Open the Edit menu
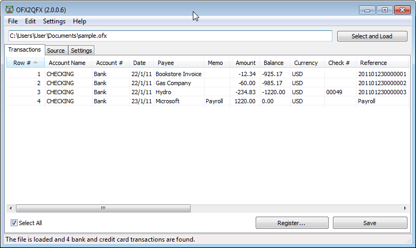 tap(30, 21)
